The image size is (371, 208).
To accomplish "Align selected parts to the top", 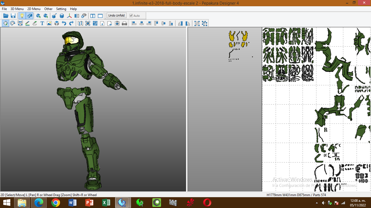I will pos(156,24).
